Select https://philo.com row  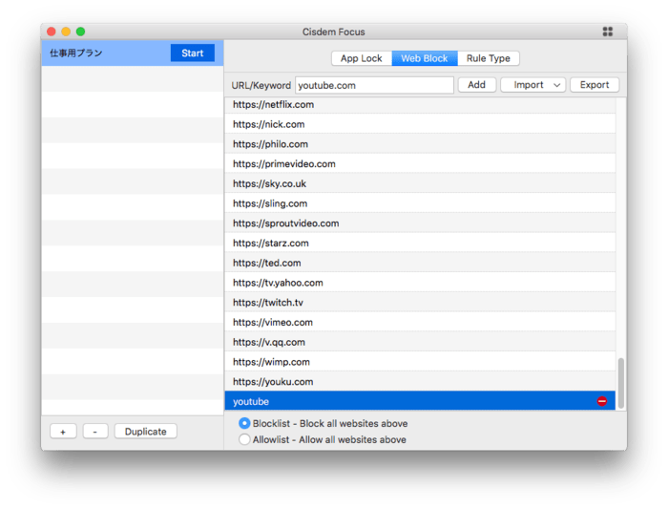420,144
